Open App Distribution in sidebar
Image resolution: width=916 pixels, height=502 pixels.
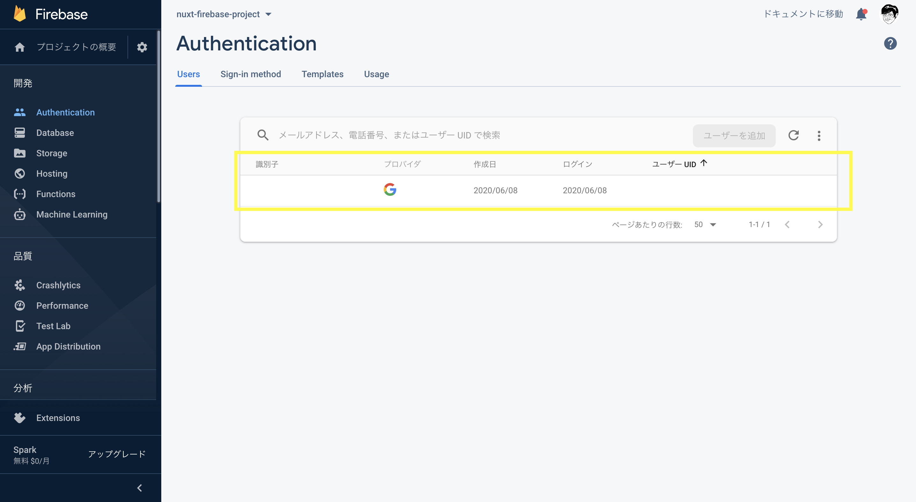coord(68,347)
